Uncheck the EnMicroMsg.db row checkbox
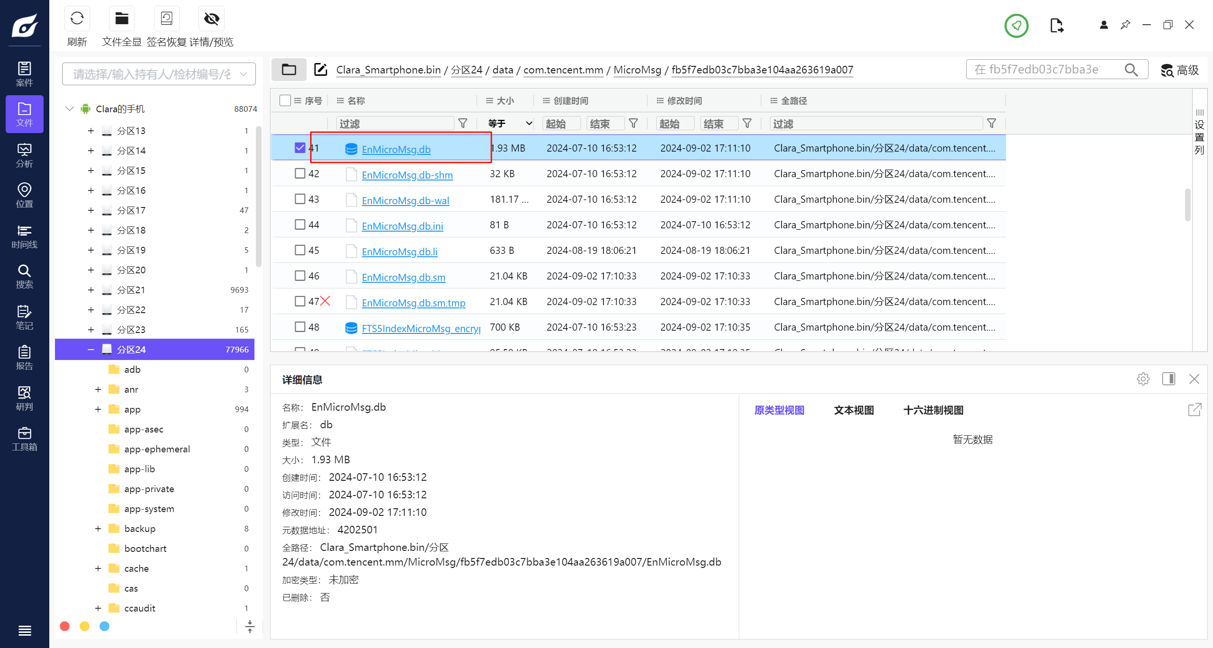The height and width of the screenshot is (648, 1213). point(300,148)
